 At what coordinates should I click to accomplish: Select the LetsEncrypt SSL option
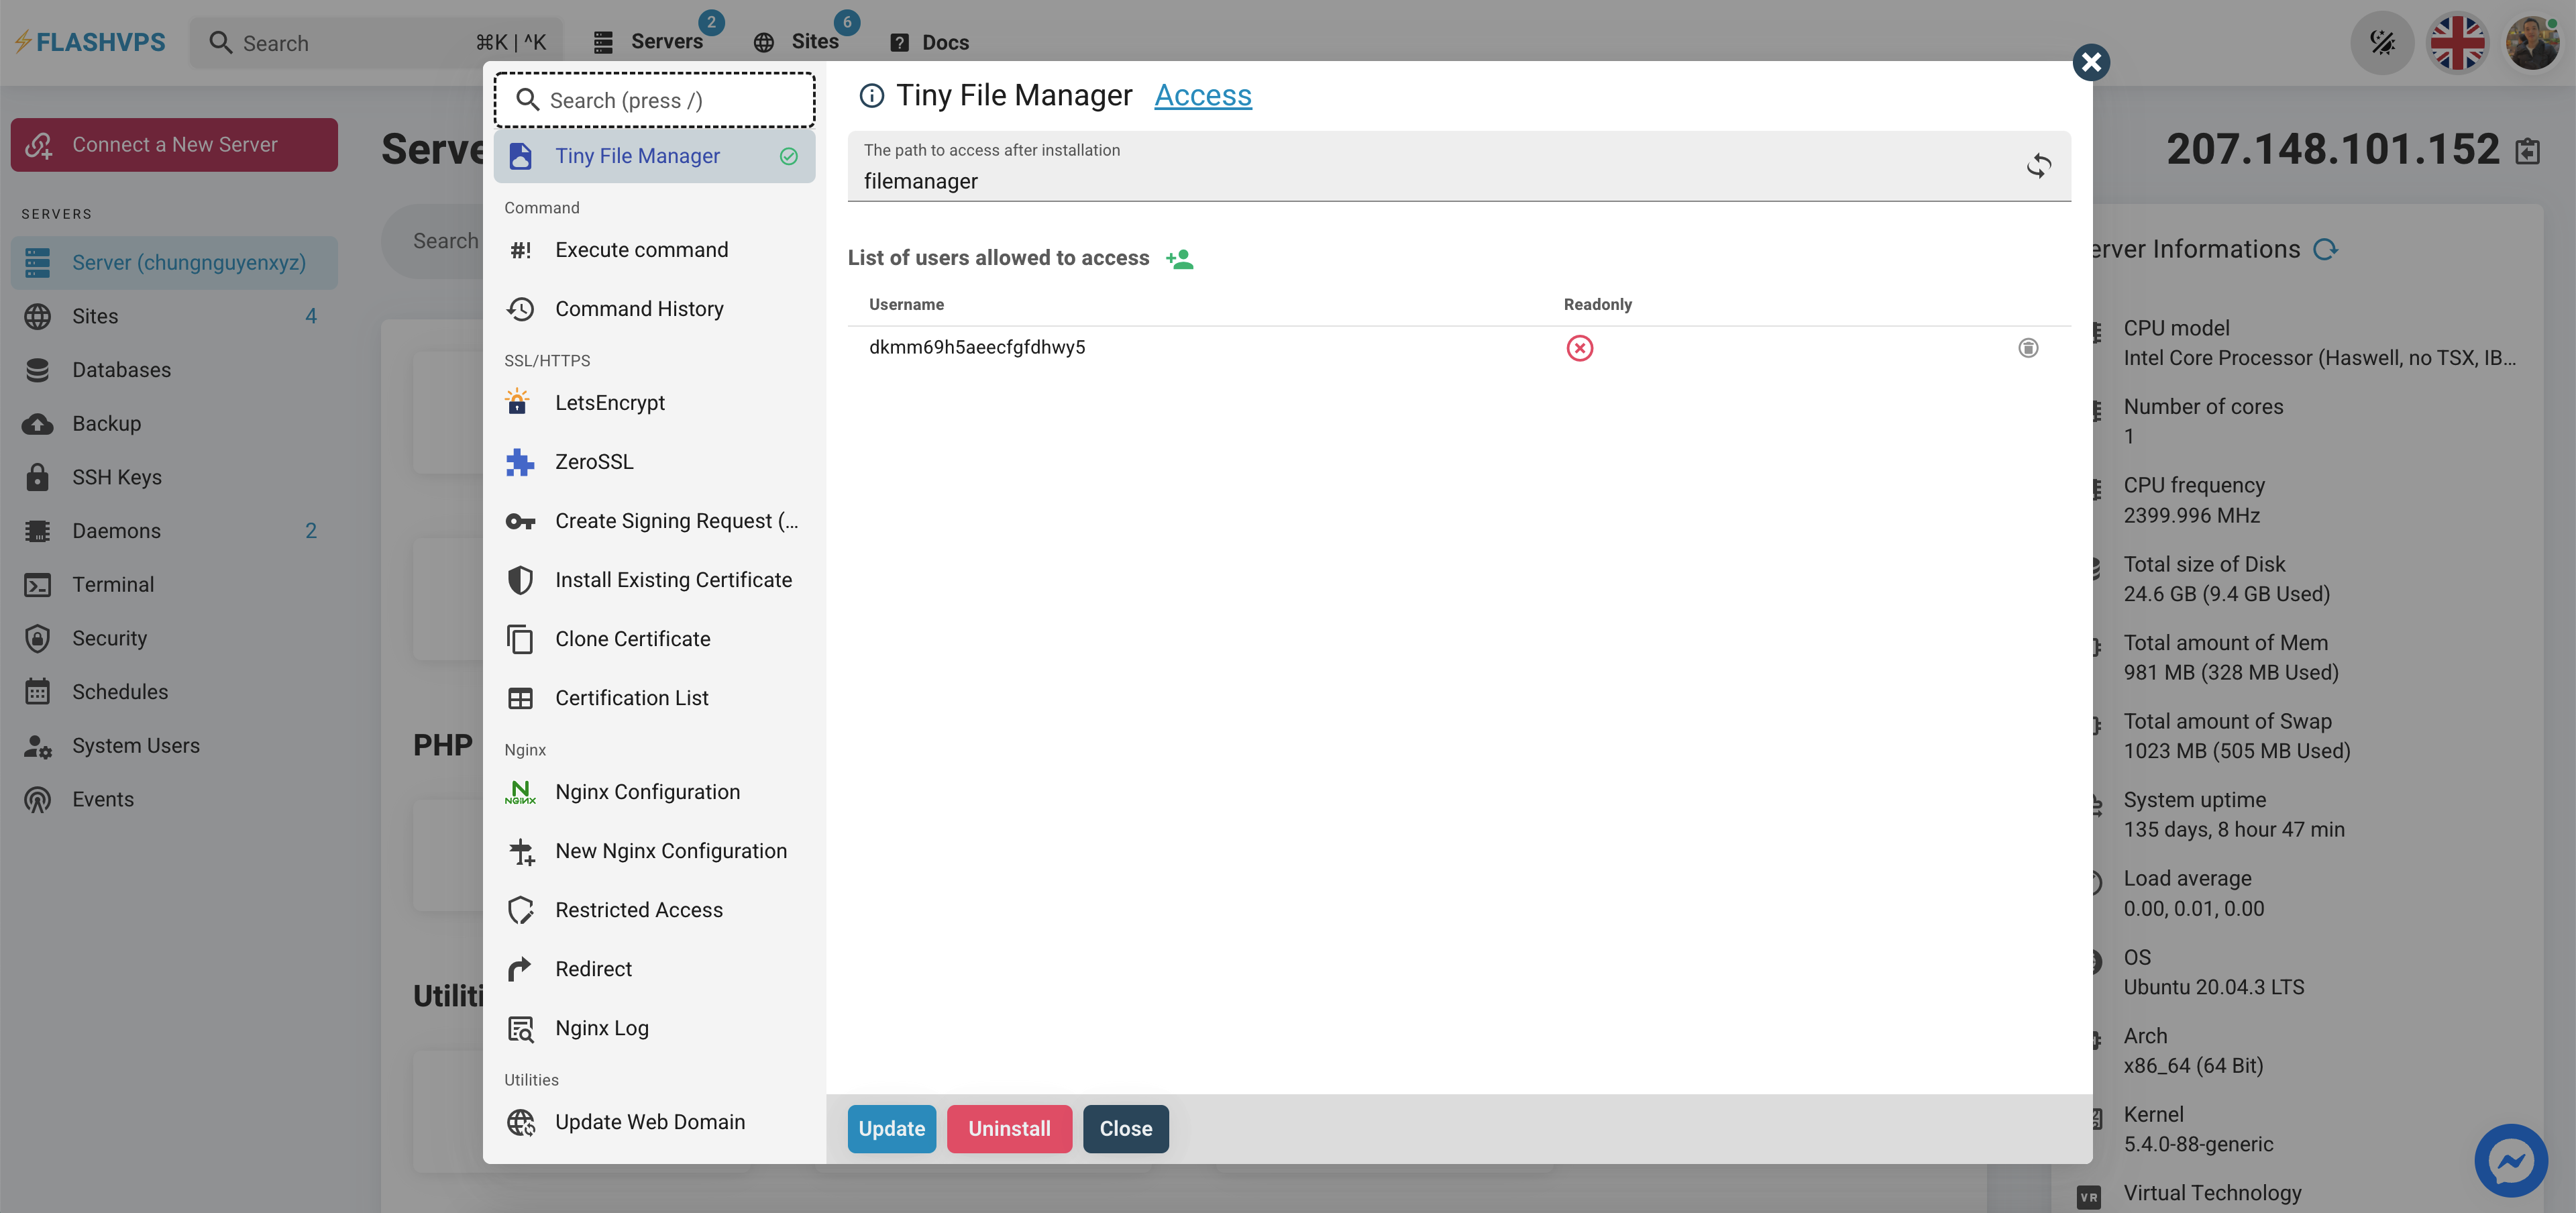(610, 402)
